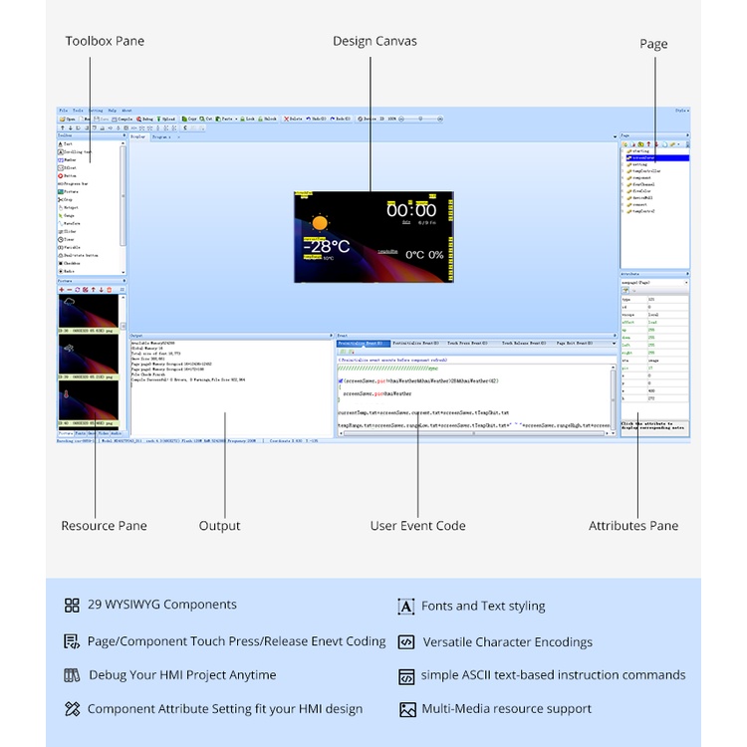Open the component selector dropdown in Attributes
Screen dimensions: 747x747
[685, 283]
